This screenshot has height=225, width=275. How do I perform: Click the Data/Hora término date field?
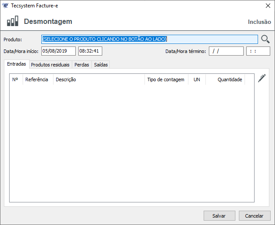click(x=226, y=51)
